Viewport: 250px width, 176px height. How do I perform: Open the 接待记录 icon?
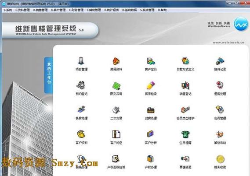point(220,61)
